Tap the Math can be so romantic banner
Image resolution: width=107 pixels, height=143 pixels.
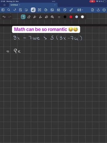[x=46, y=29]
